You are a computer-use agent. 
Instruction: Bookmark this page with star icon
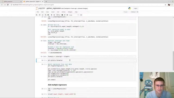click(x=166, y=5)
